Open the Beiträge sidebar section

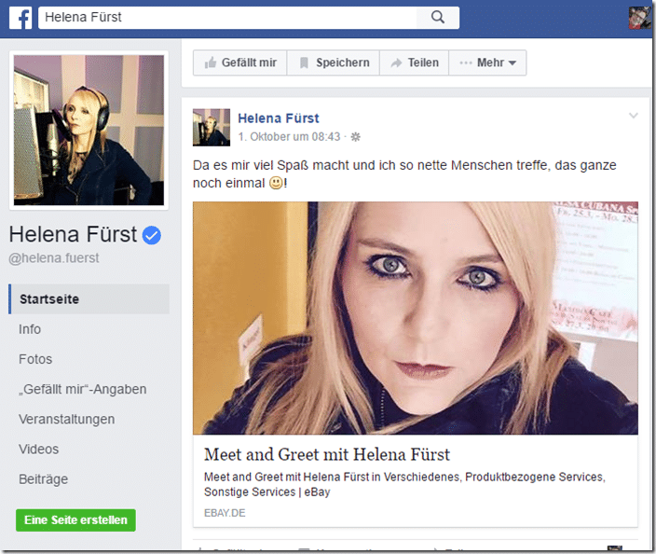click(43, 479)
